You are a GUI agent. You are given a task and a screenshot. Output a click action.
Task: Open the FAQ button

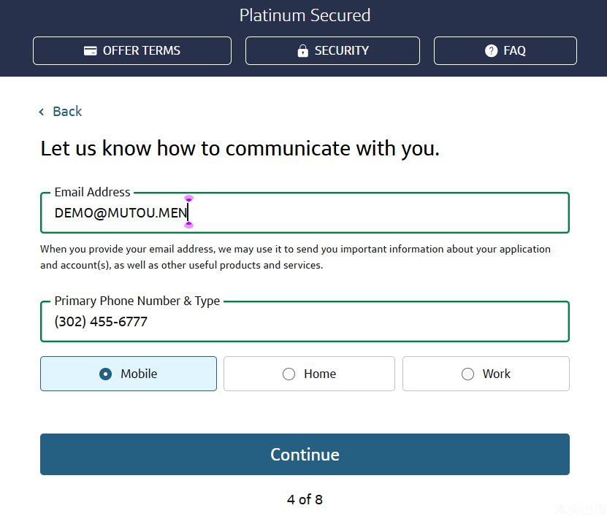coord(505,50)
